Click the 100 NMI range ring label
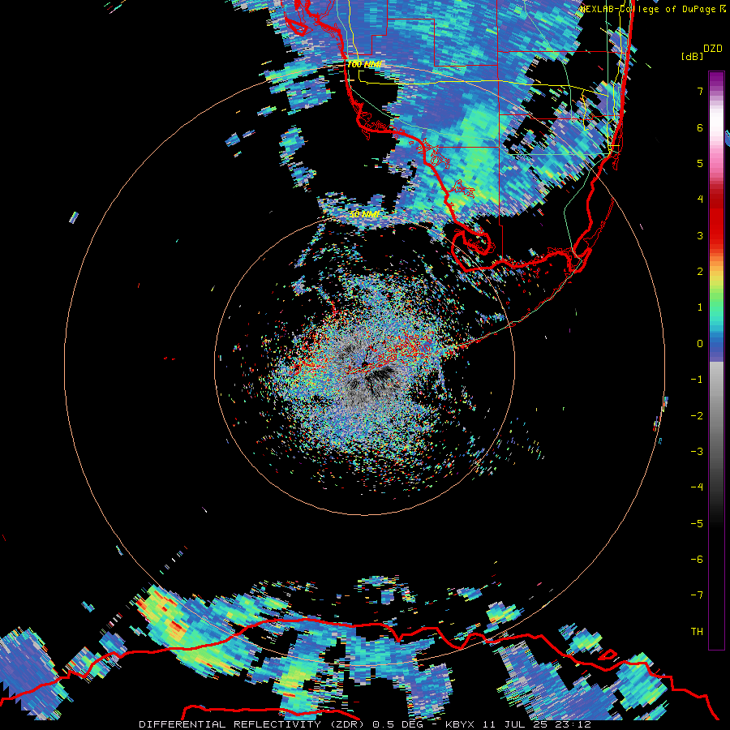The height and width of the screenshot is (730, 730). [363, 64]
